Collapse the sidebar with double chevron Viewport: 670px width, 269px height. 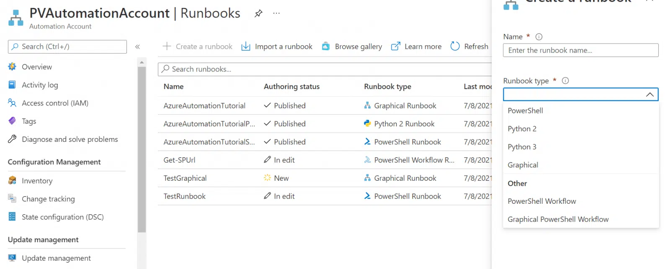137,47
